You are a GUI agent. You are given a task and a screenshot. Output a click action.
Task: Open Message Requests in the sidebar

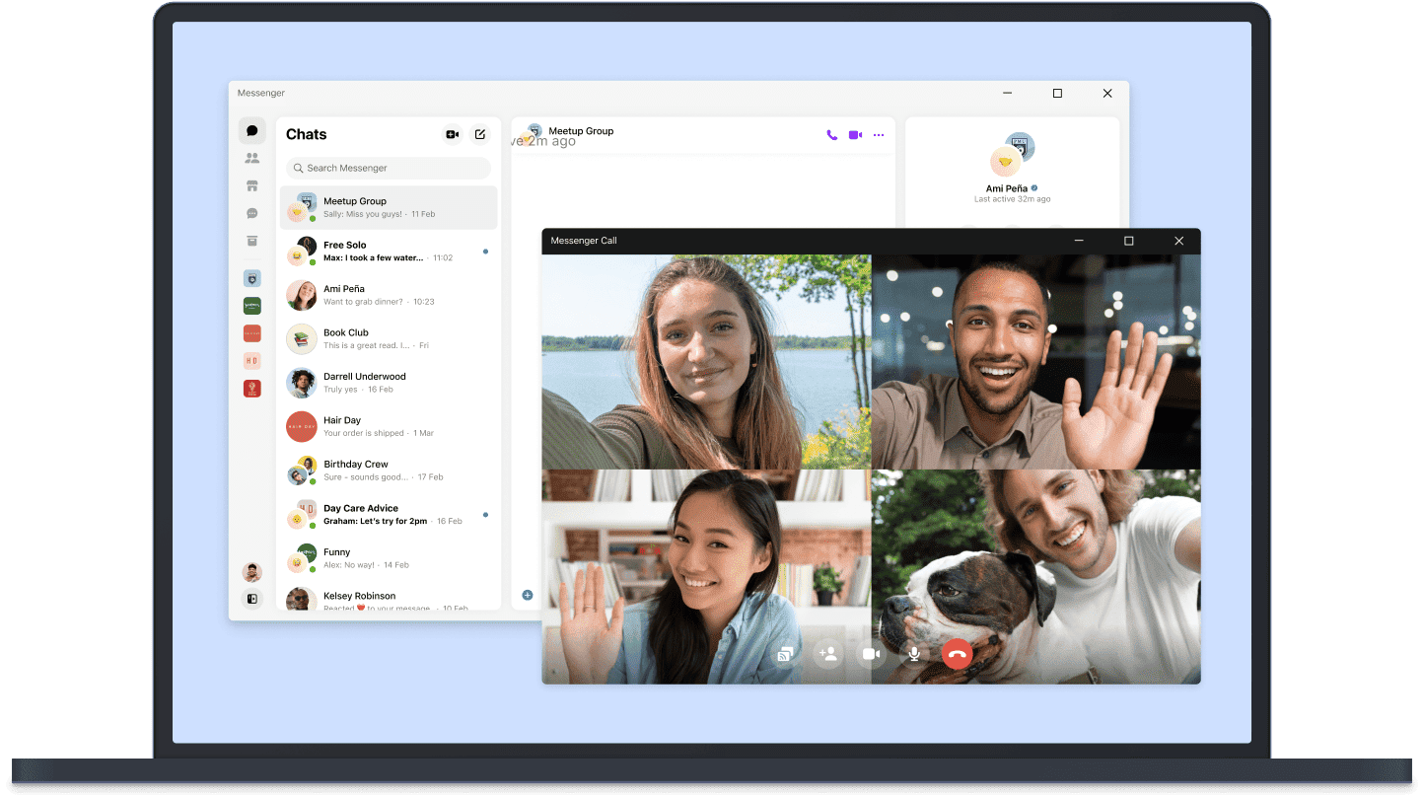tap(251, 213)
